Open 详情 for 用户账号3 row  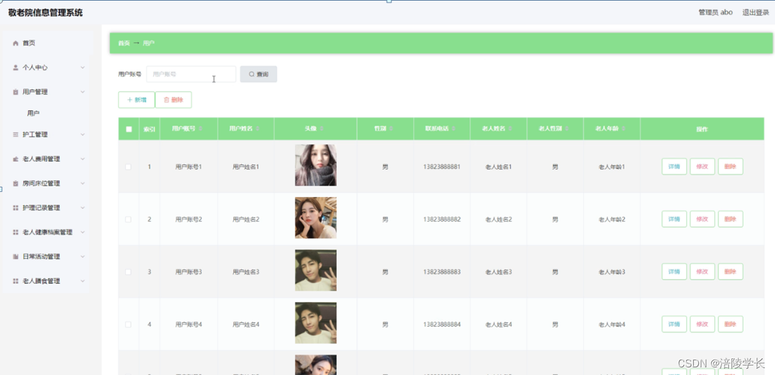pos(674,271)
